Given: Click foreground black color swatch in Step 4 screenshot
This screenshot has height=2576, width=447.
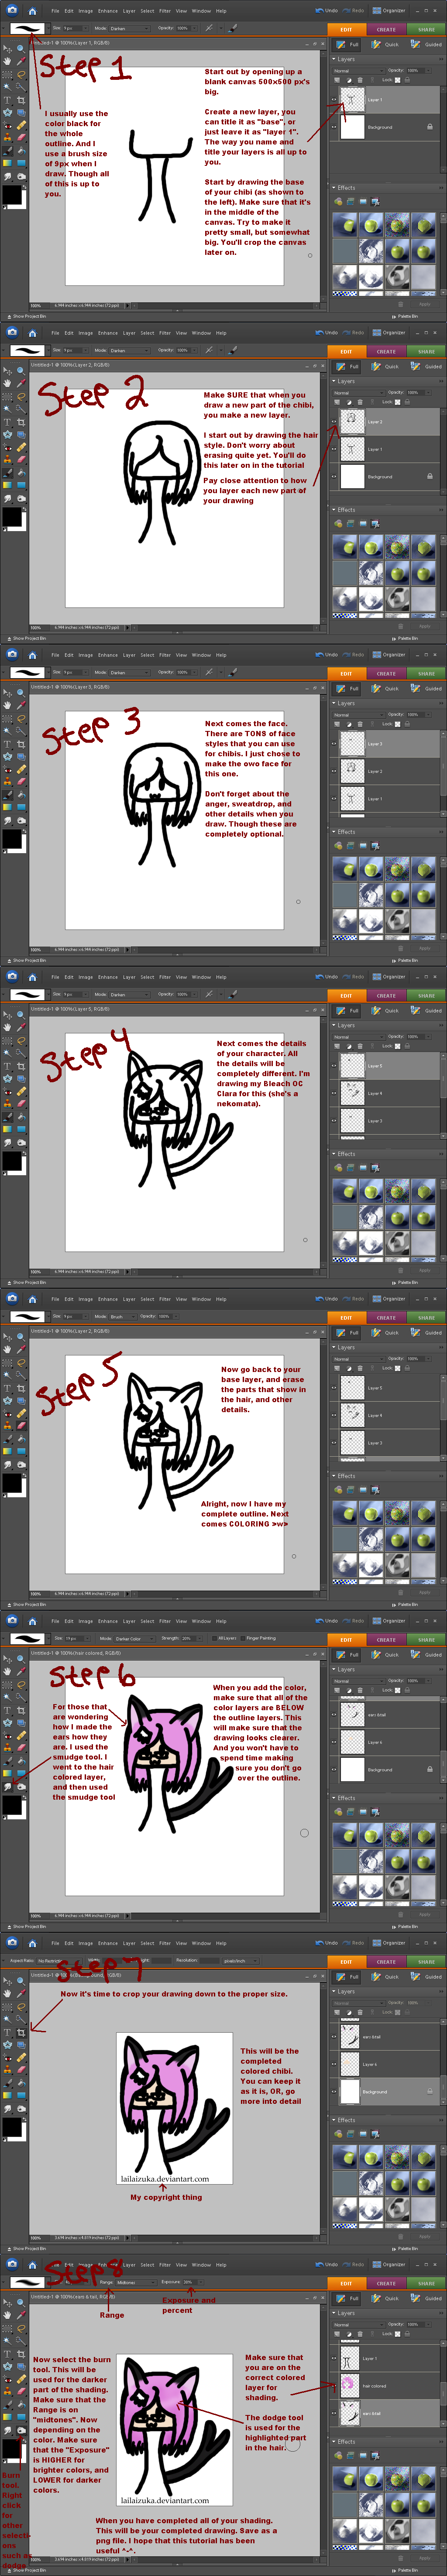Looking at the screenshot, I should (11, 1160).
